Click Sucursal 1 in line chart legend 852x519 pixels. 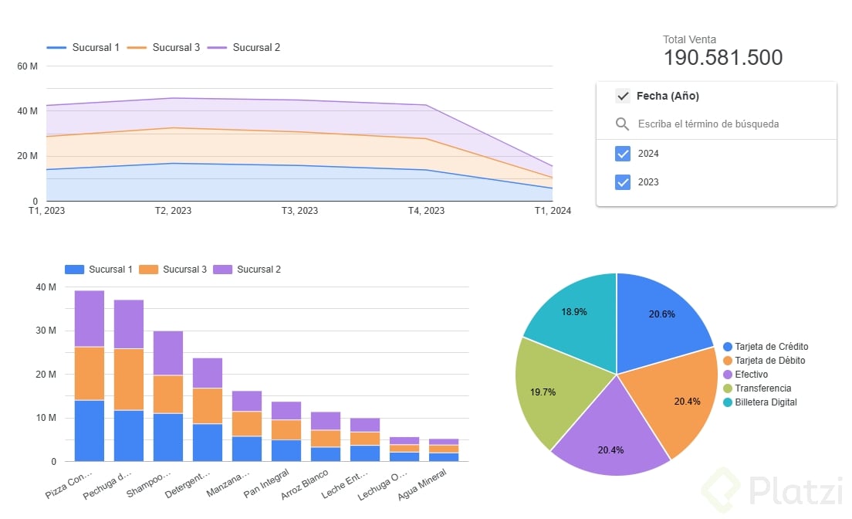click(x=83, y=47)
